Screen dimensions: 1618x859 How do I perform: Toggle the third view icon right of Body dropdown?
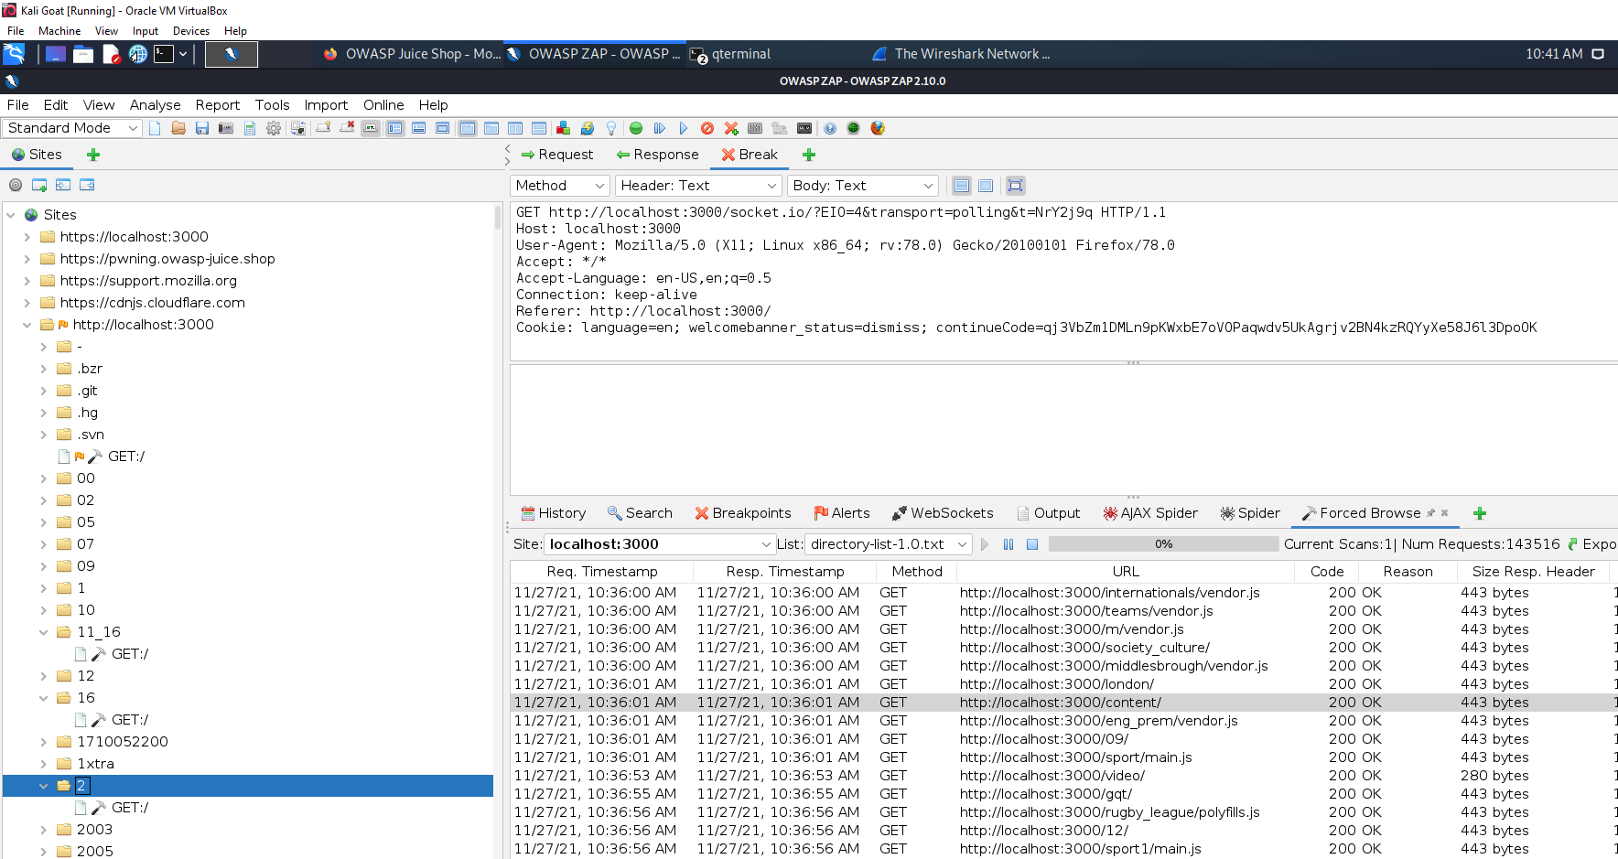point(1015,186)
